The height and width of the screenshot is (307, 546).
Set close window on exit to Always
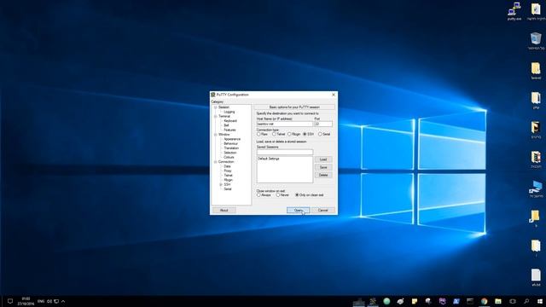point(264,195)
